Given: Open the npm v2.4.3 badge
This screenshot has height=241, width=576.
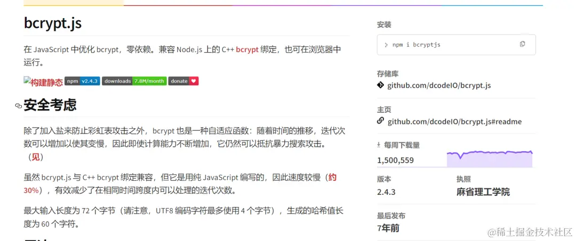Looking at the screenshot, I should pos(82,81).
